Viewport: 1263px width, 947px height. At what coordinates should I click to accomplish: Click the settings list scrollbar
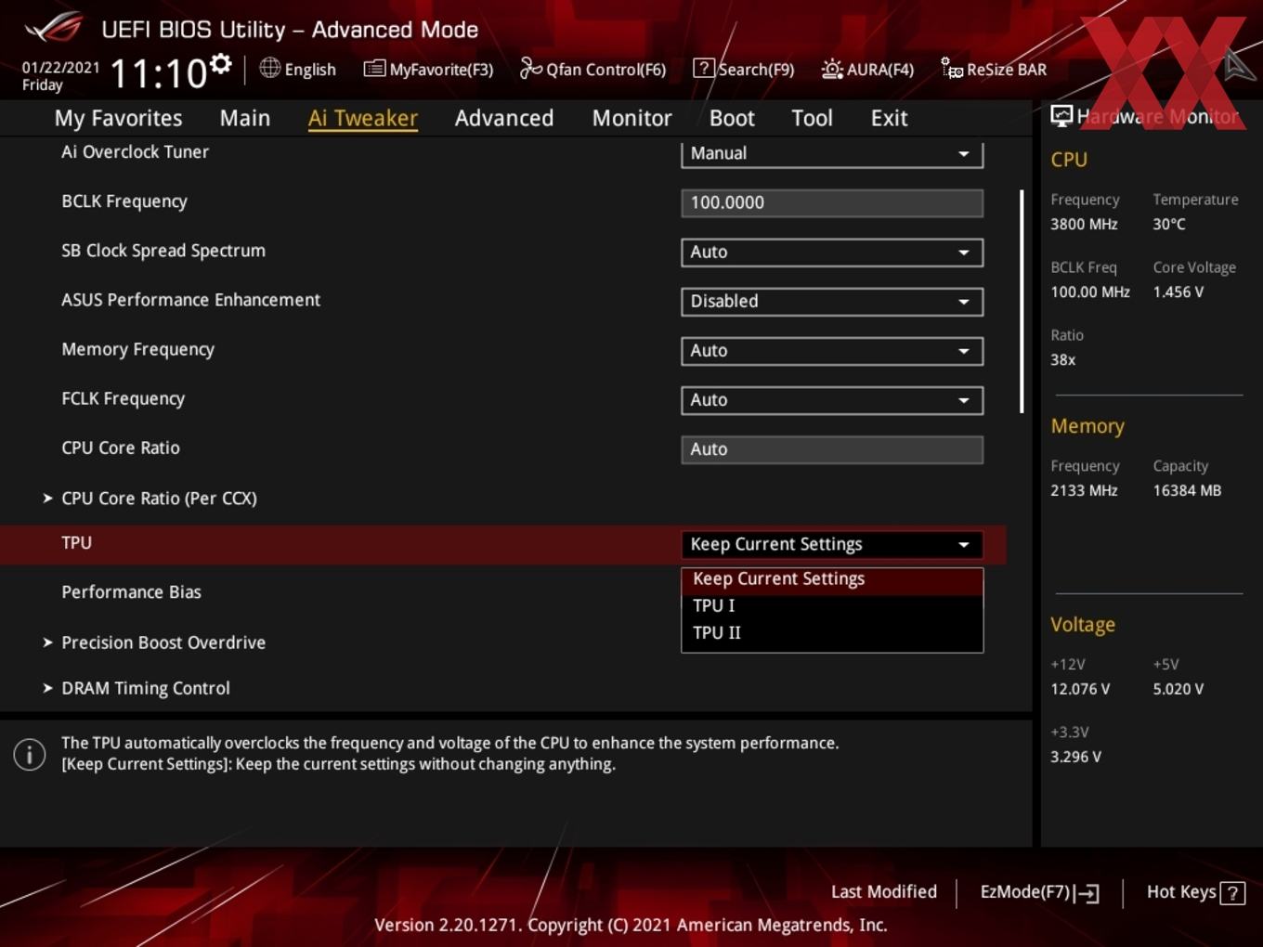(1022, 302)
